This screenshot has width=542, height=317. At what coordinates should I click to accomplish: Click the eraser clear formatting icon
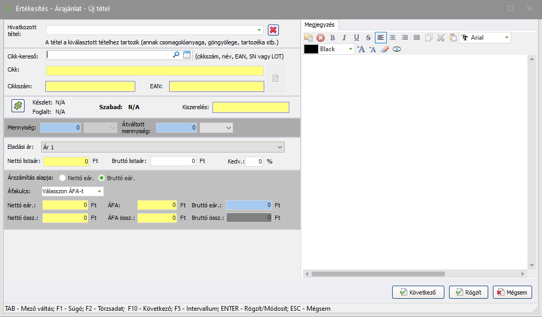pyautogui.click(x=385, y=49)
